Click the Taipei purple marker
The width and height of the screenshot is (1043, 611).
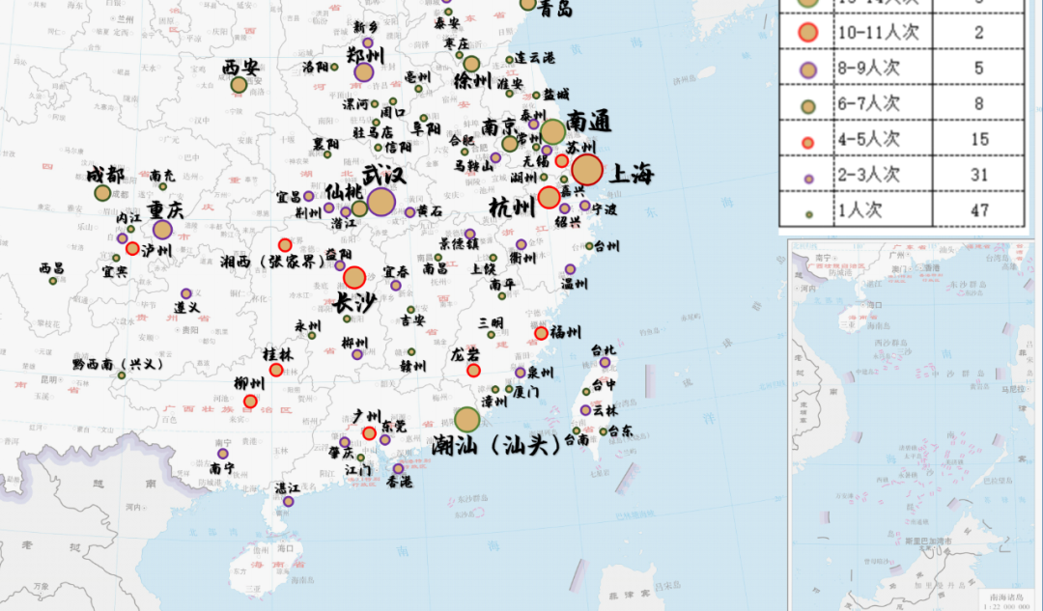coord(605,362)
